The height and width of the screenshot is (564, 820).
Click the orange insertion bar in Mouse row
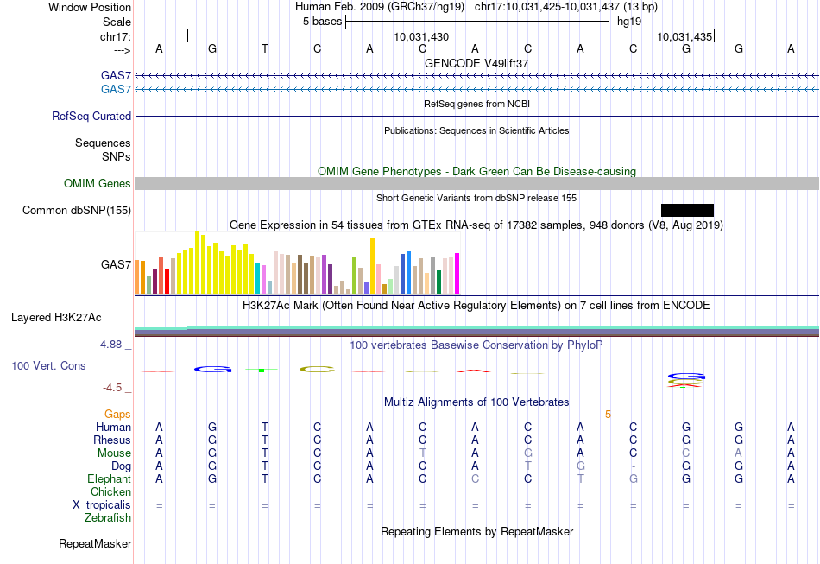tap(609, 452)
